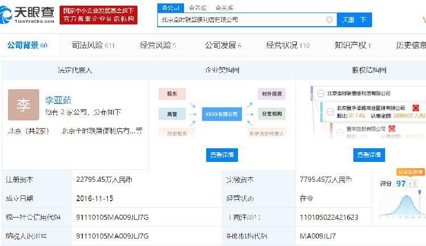Image resolution: width=426 pixels, height=246 pixels.
Task: Click the 法定代表人 panel header
Action: point(75,70)
